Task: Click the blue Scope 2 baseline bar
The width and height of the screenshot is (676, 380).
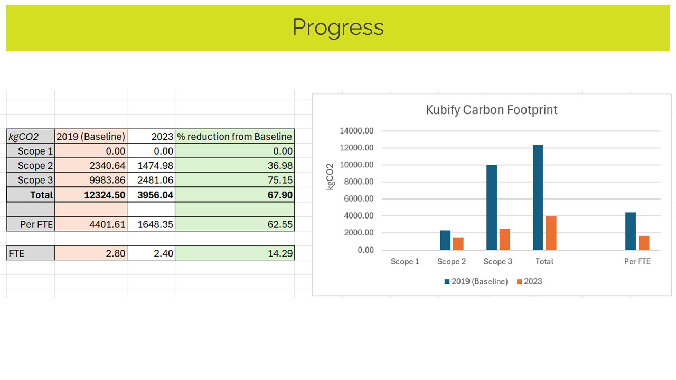Action: tap(445, 240)
